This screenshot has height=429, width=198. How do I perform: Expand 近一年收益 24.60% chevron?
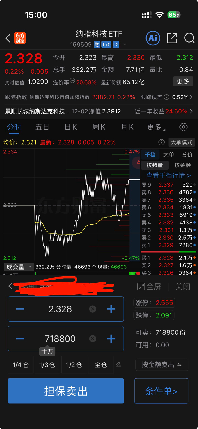191,111
